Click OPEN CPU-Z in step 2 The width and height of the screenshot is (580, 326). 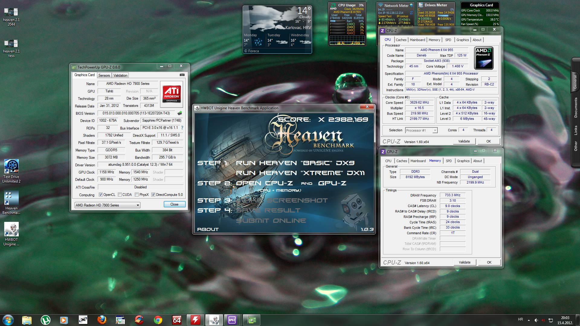click(264, 183)
